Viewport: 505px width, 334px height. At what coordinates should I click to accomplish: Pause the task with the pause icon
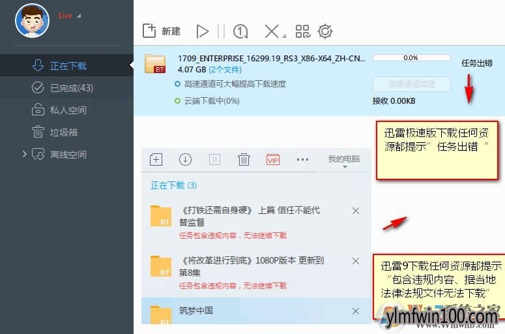221,31
